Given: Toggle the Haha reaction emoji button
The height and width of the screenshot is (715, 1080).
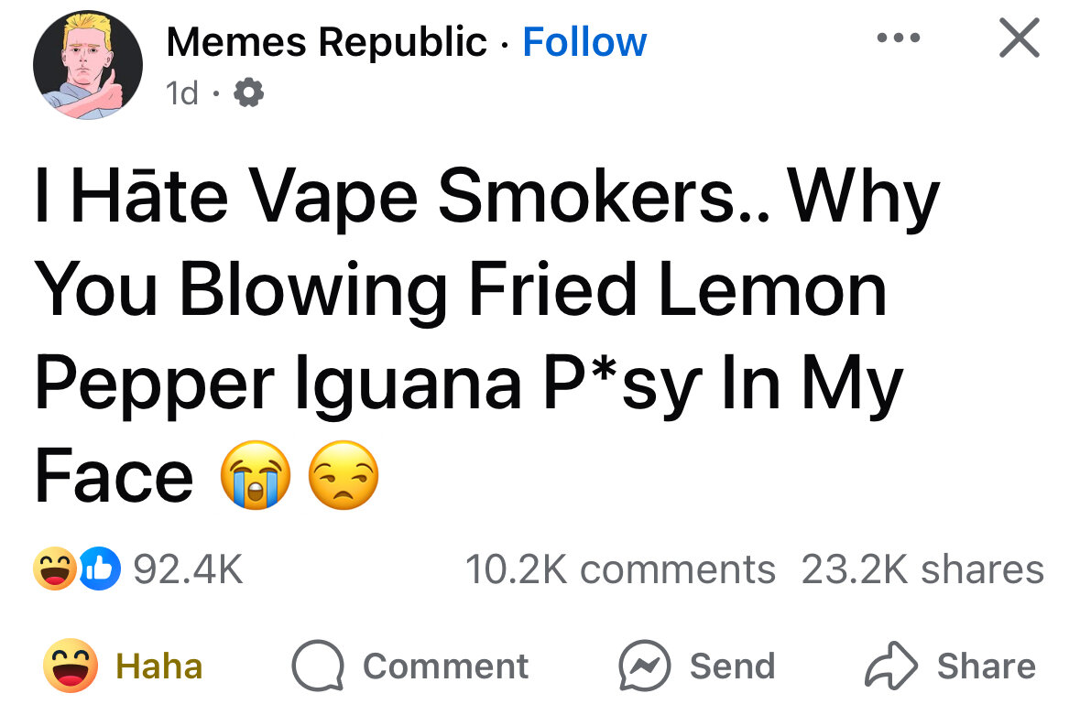Looking at the screenshot, I should [x=71, y=666].
